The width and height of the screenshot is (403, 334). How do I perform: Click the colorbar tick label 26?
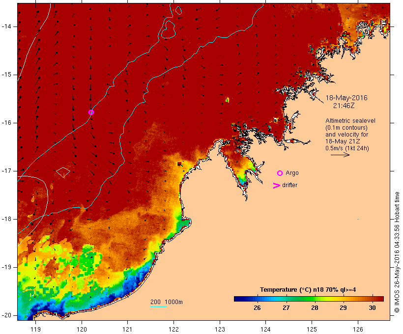[257, 308]
